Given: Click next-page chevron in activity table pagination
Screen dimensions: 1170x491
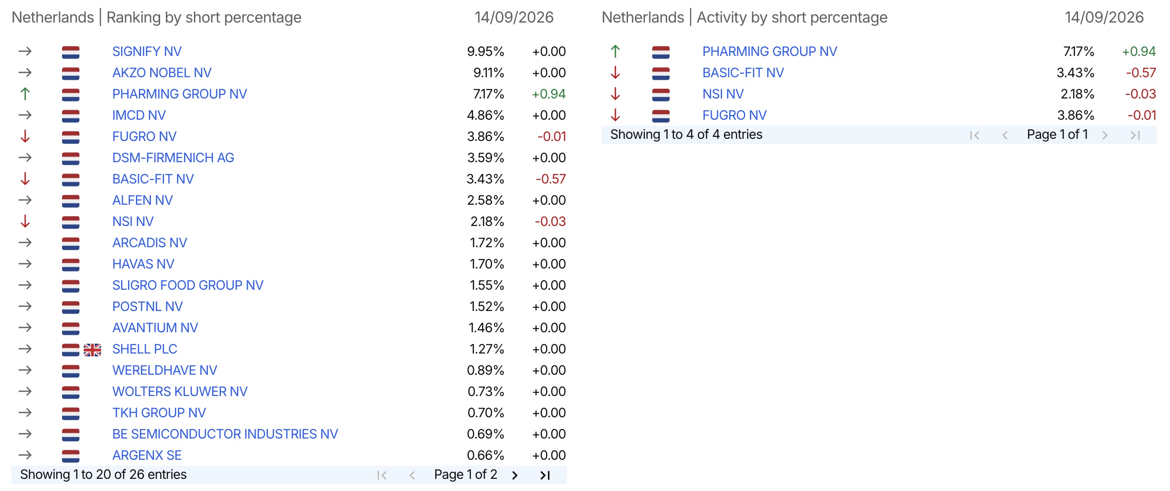Looking at the screenshot, I should click(x=1105, y=135).
